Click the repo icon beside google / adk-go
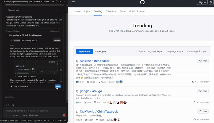The image size is (214, 123). click(x=77, y=91)
